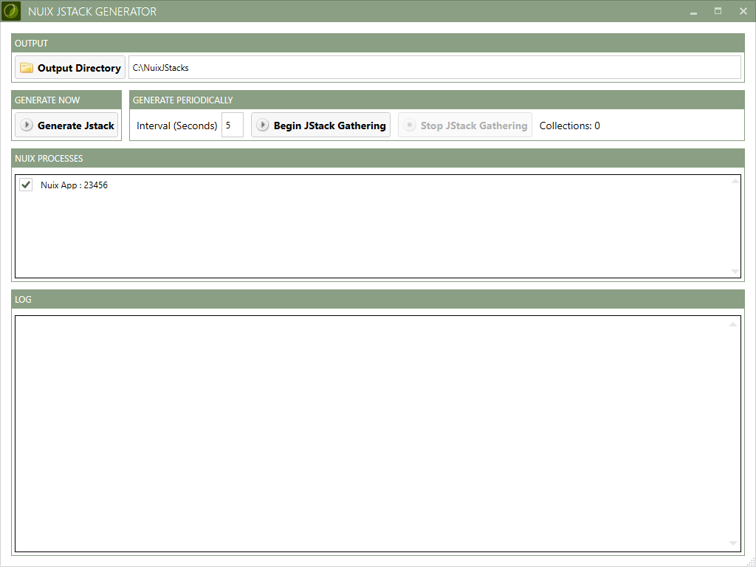Click the Nuix logo icon in title bar
This screenshot has height=567, width=756.
(x=11, y=11)
